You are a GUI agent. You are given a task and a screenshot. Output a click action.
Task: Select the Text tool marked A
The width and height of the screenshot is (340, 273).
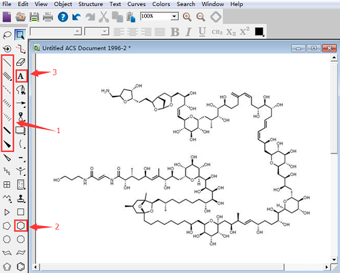pos(21,76)
